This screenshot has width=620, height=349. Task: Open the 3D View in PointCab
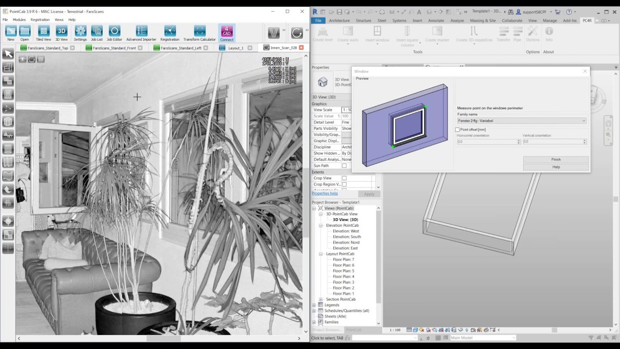coord(62,32)
